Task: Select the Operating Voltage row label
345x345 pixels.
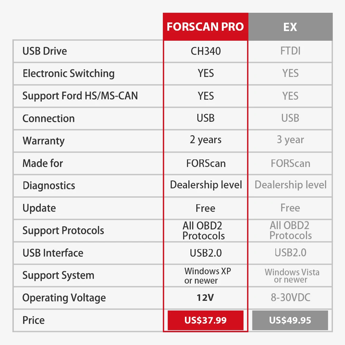Action: tap(64, 298)
